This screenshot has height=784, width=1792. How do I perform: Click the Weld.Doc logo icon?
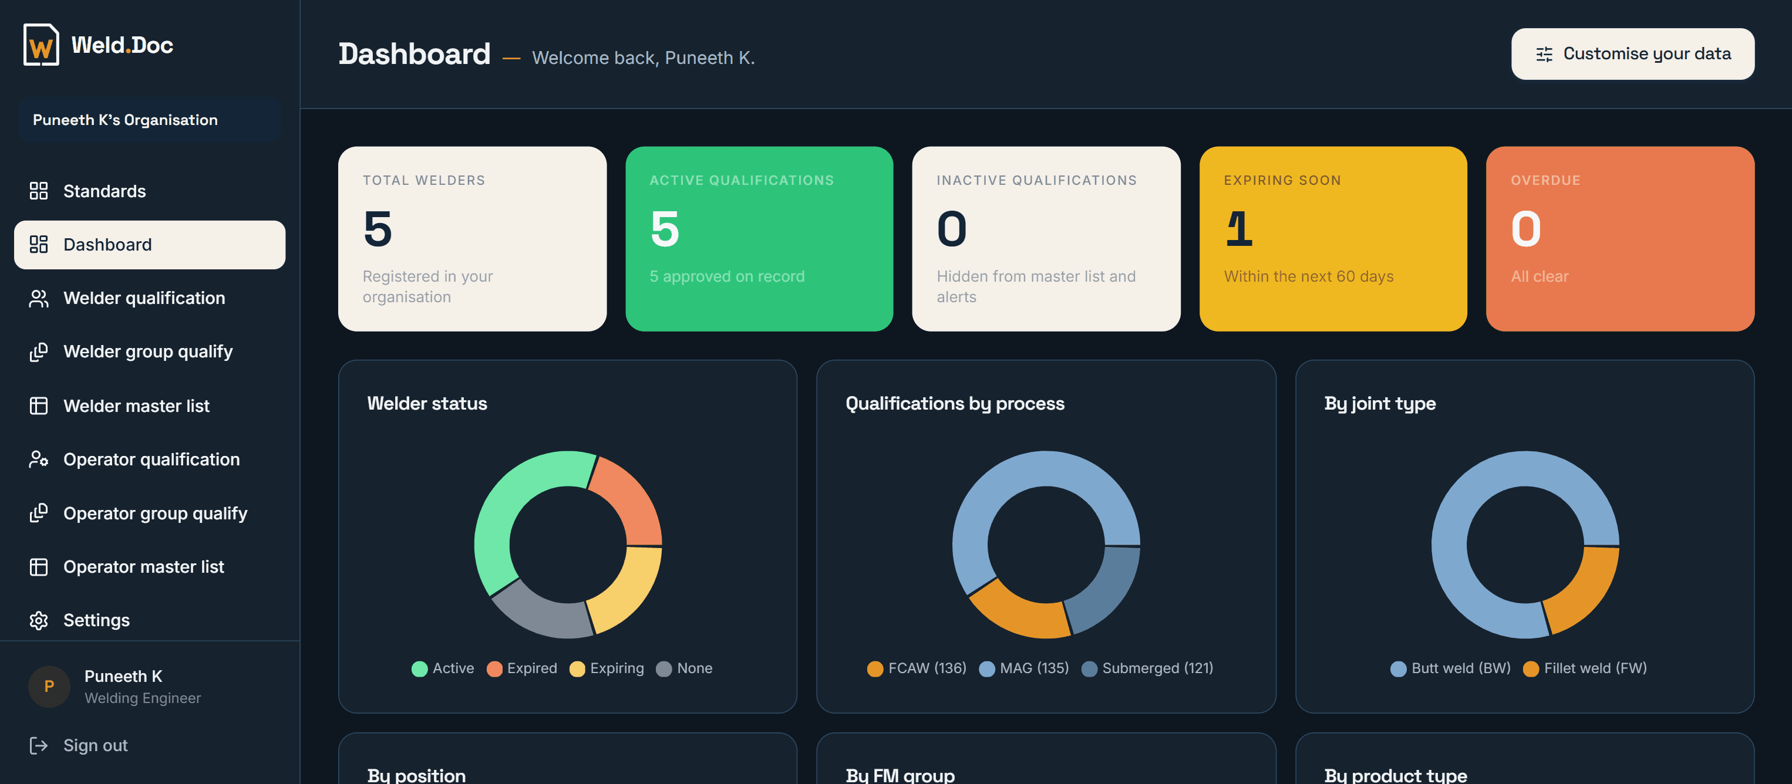tap(41, 45)
